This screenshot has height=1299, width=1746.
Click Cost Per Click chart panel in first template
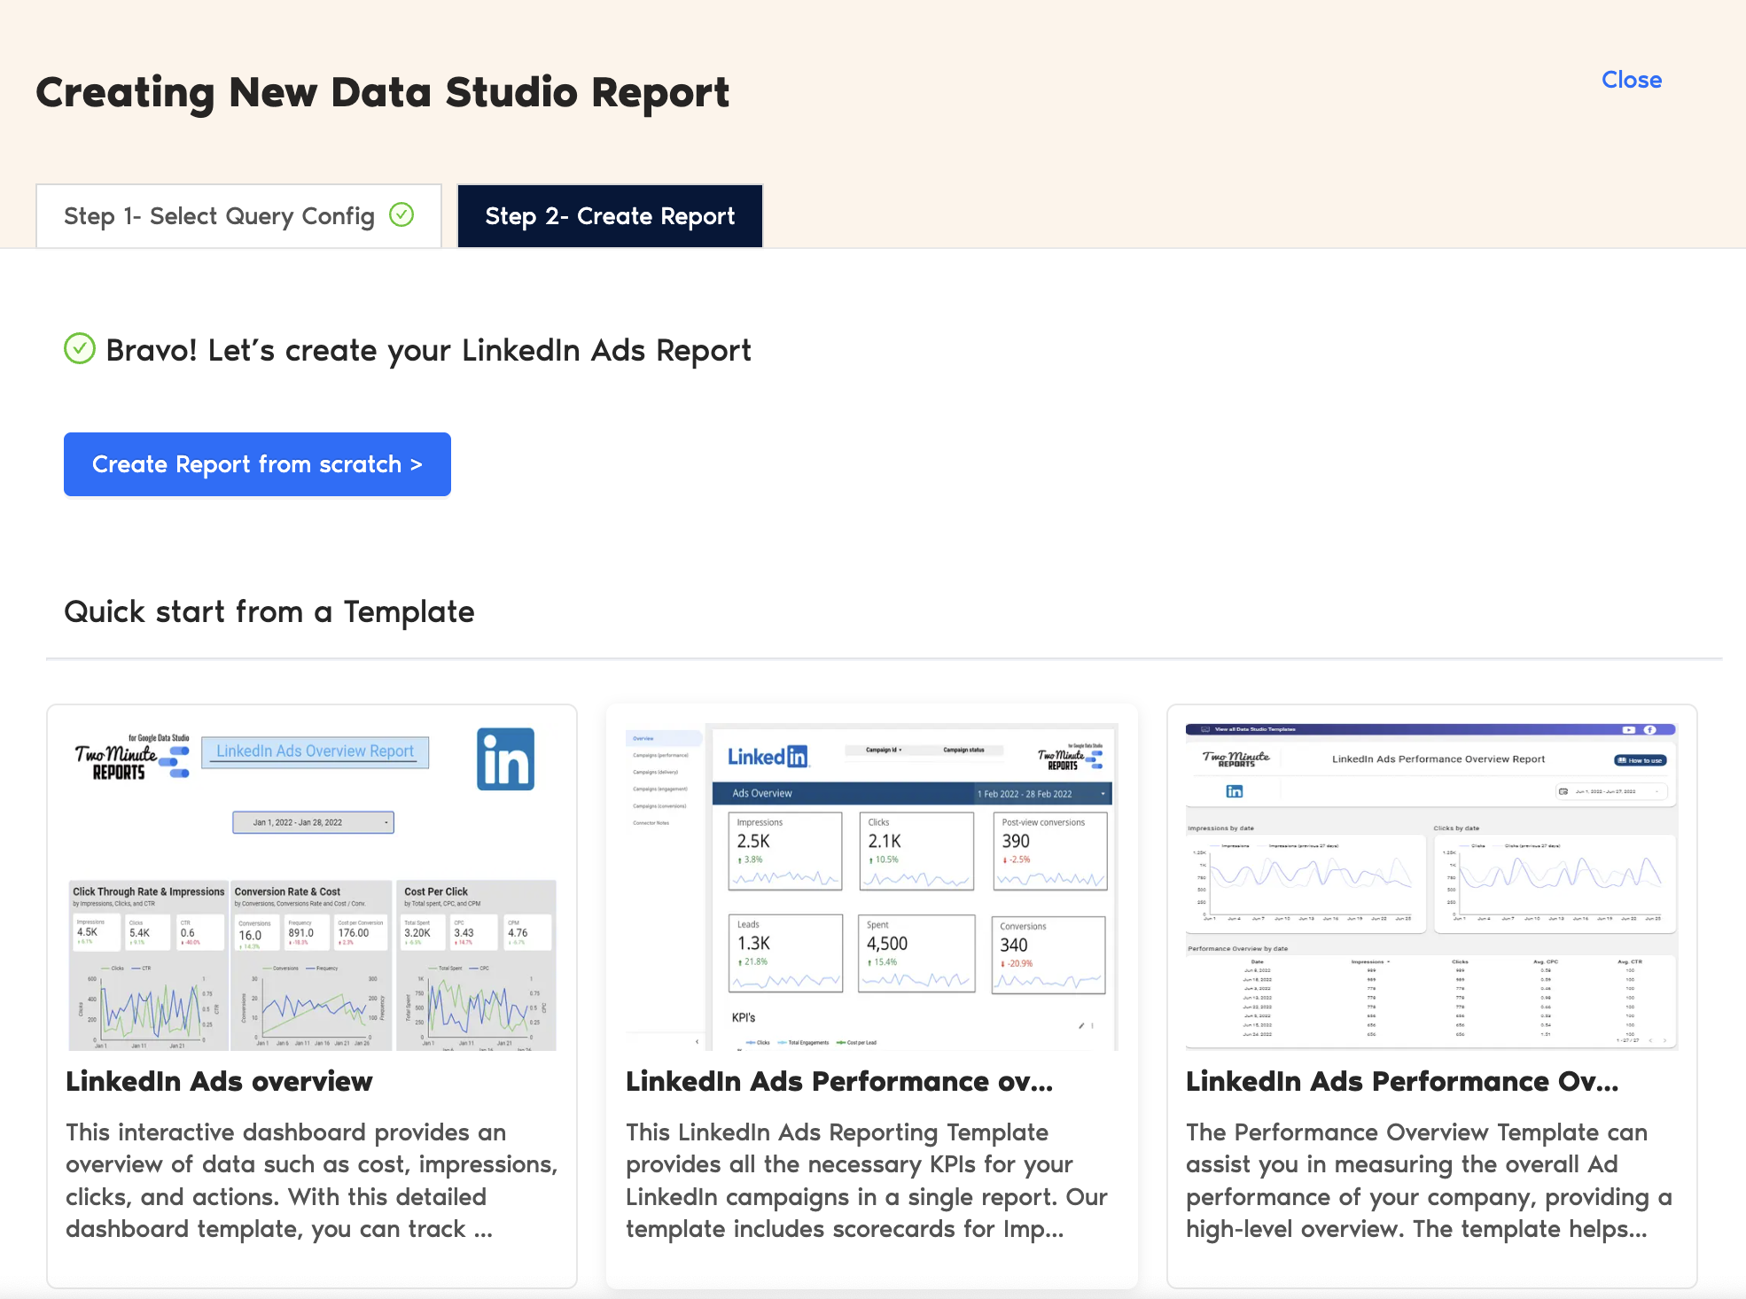[x=476, y=966]
